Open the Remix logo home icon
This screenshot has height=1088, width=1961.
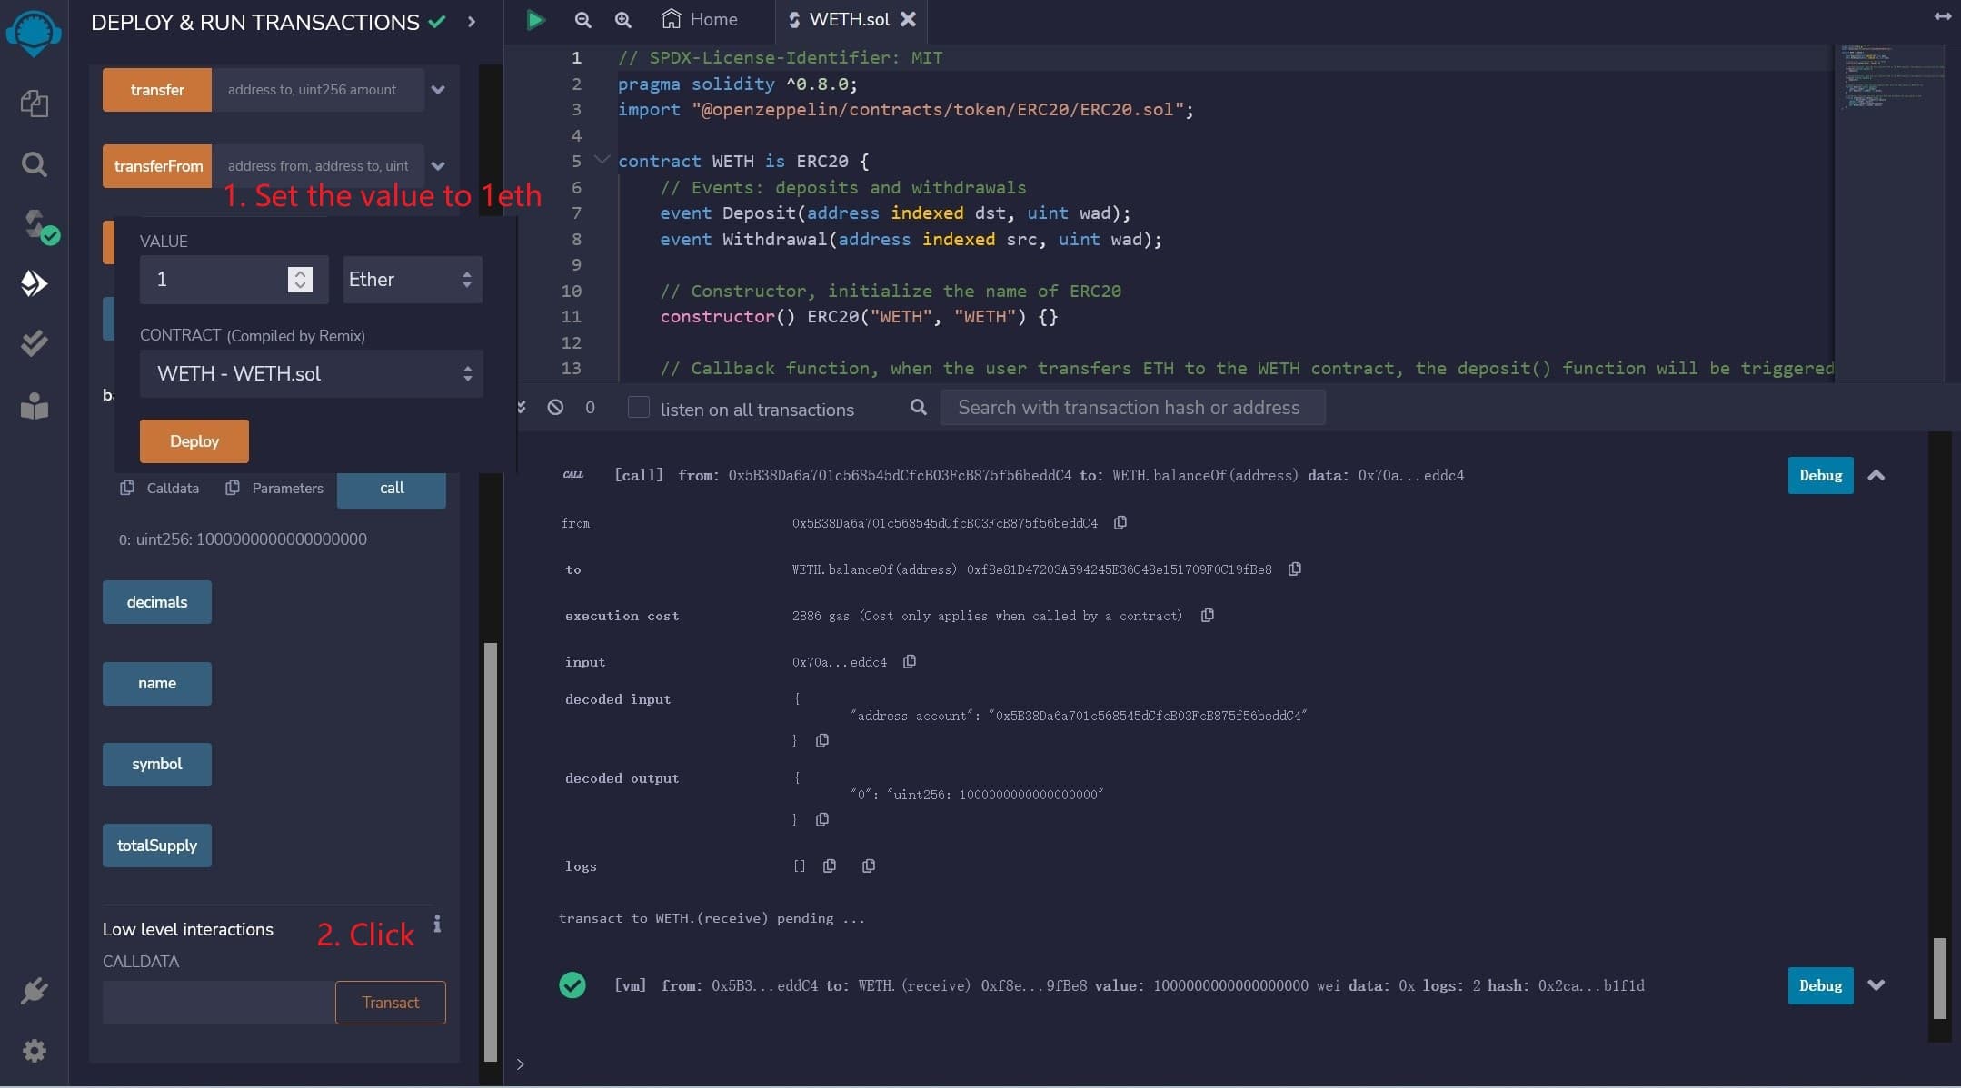coord(34,34)
